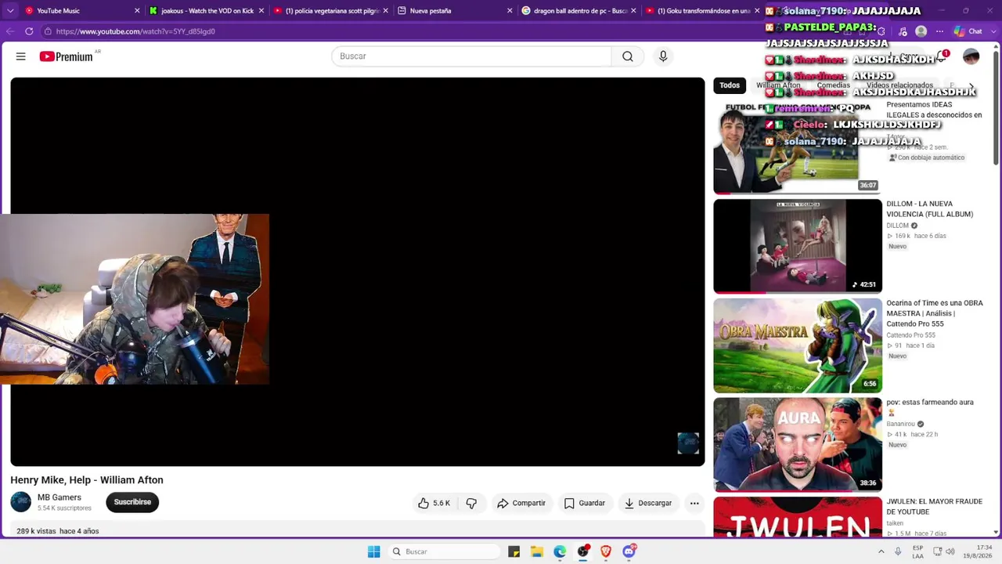Open the YouTube guide hamburger menu
Image resolution: width=1002 pixels, height=564 pixels.
(x=21, y=56)
